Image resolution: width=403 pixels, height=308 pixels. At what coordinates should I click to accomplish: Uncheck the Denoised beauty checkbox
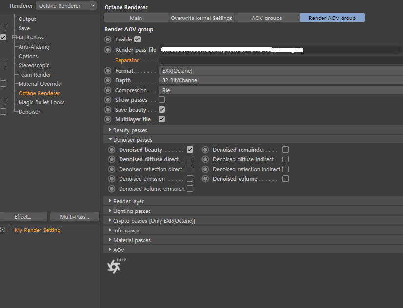190,150
